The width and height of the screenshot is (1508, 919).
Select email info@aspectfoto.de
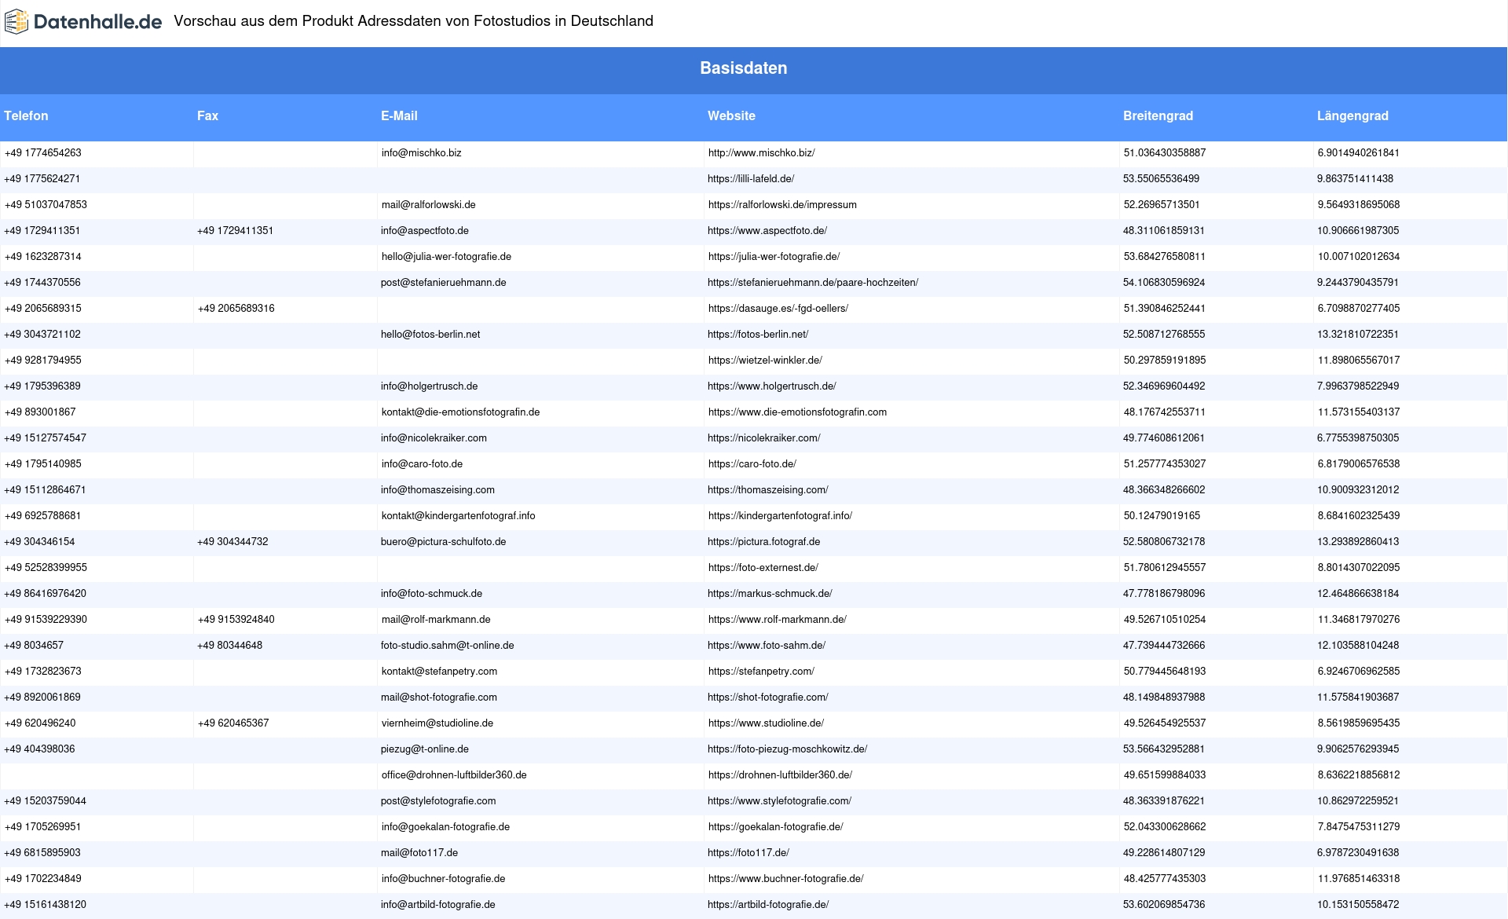click(425, 231)
